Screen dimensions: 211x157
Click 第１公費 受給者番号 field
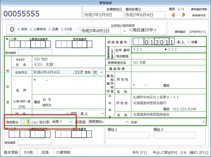click(74, 44)
